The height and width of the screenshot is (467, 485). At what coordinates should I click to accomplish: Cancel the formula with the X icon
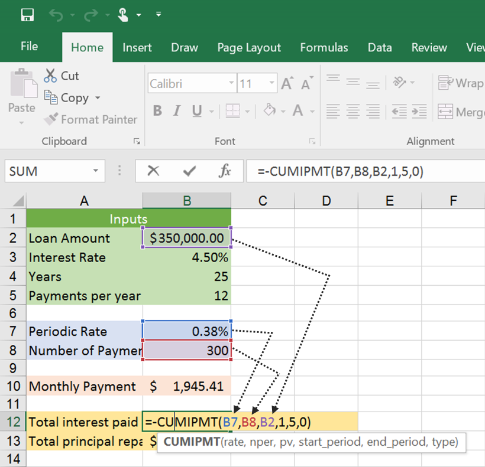pos(154,171)
